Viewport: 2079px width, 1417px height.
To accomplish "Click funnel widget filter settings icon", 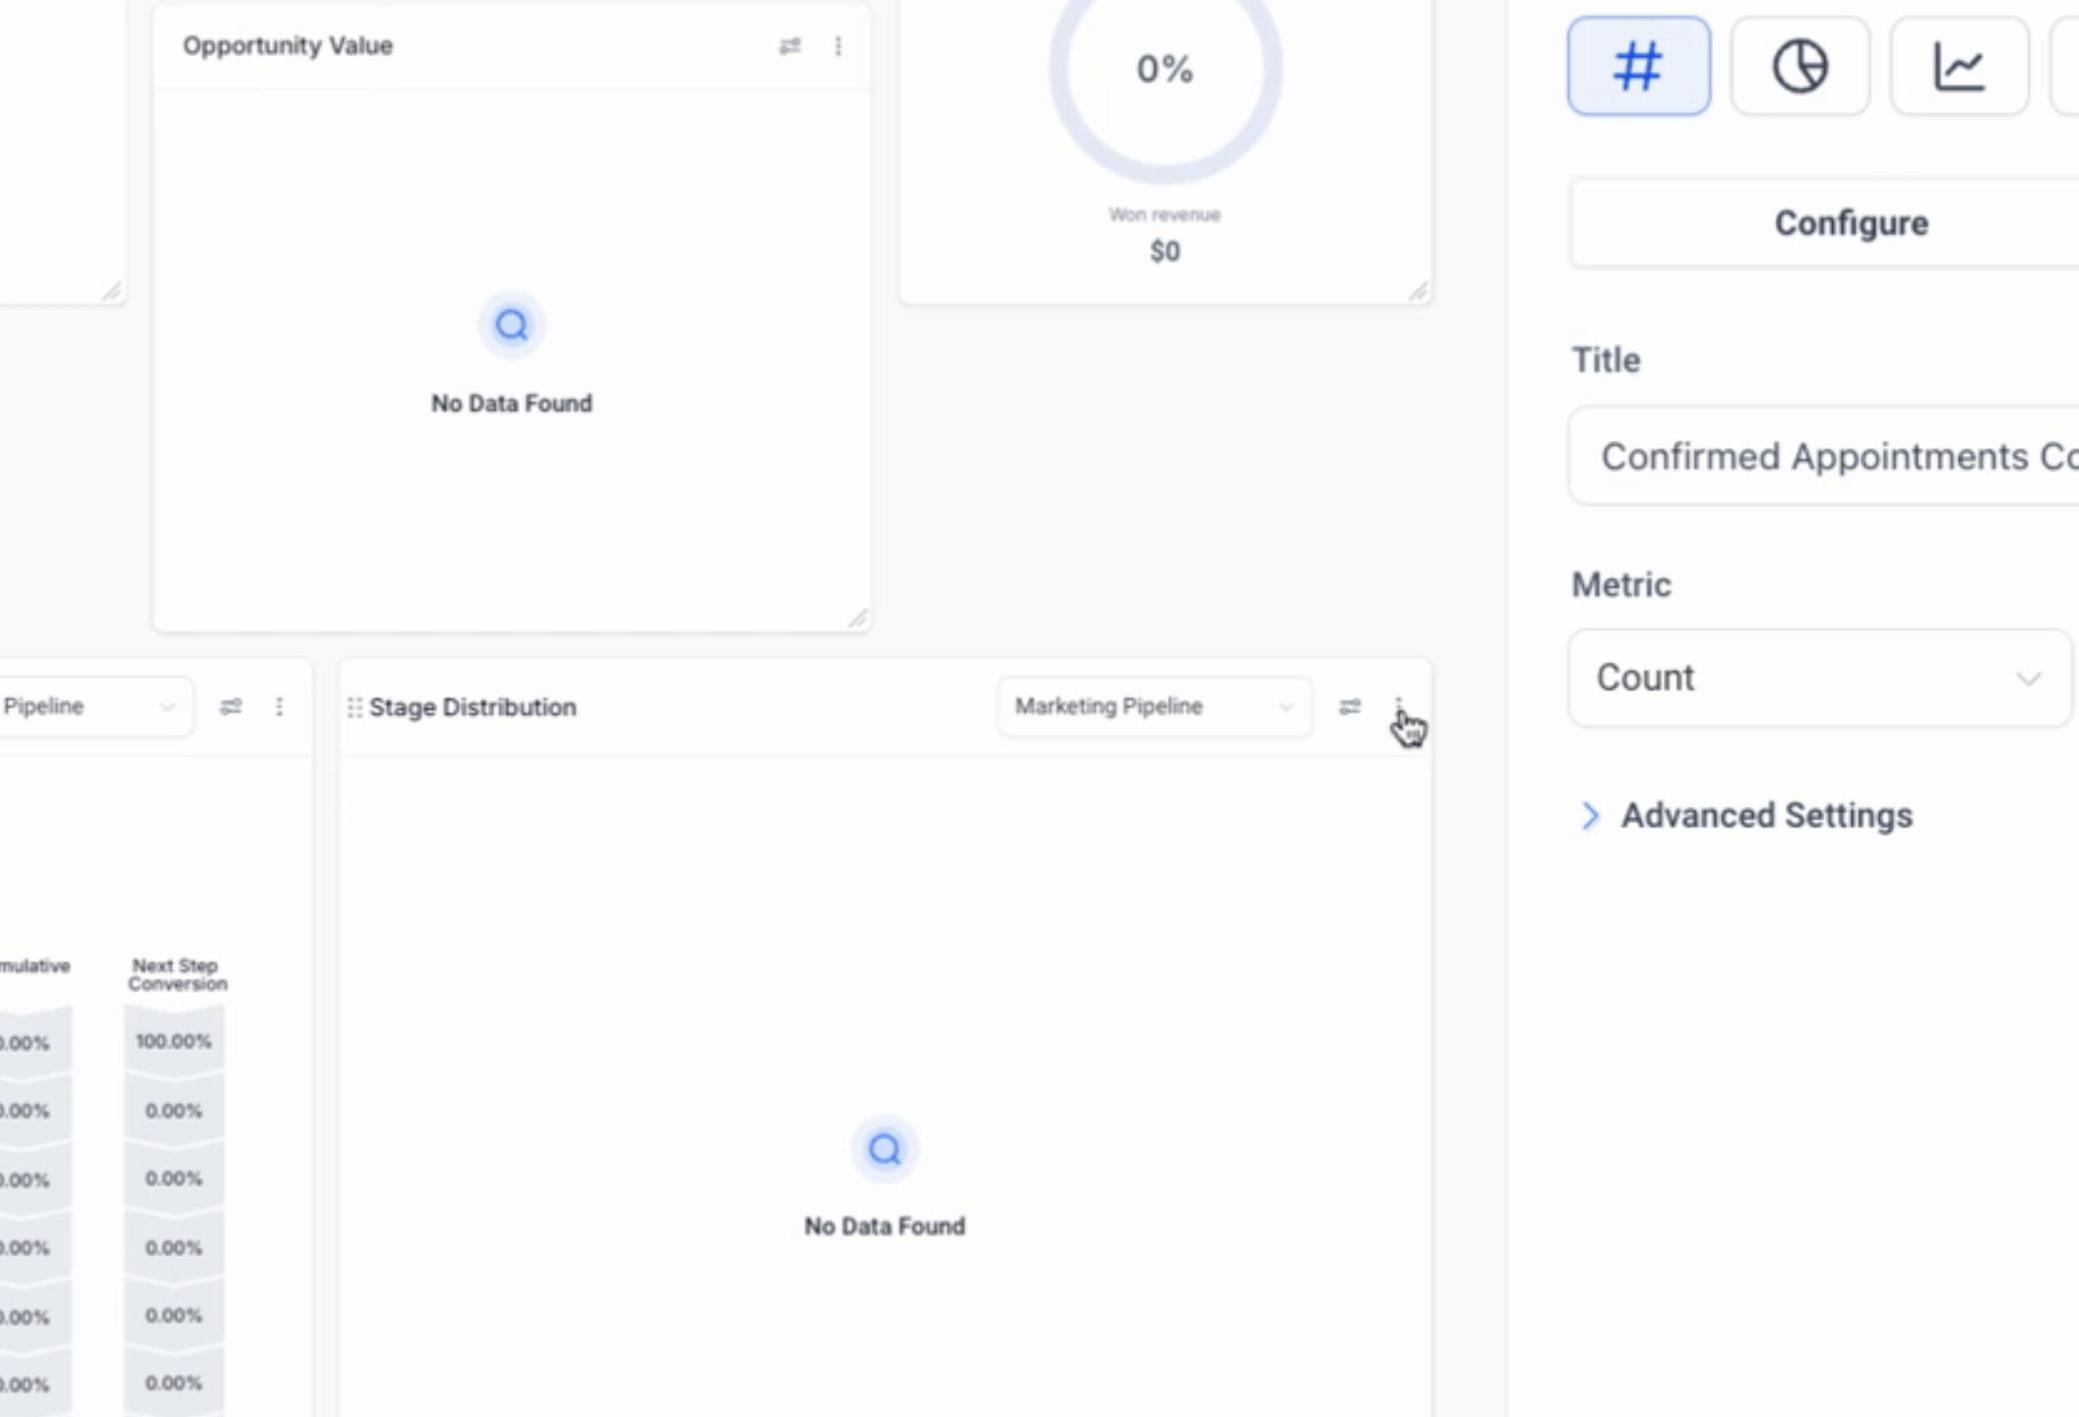I will tap(230, 707).
